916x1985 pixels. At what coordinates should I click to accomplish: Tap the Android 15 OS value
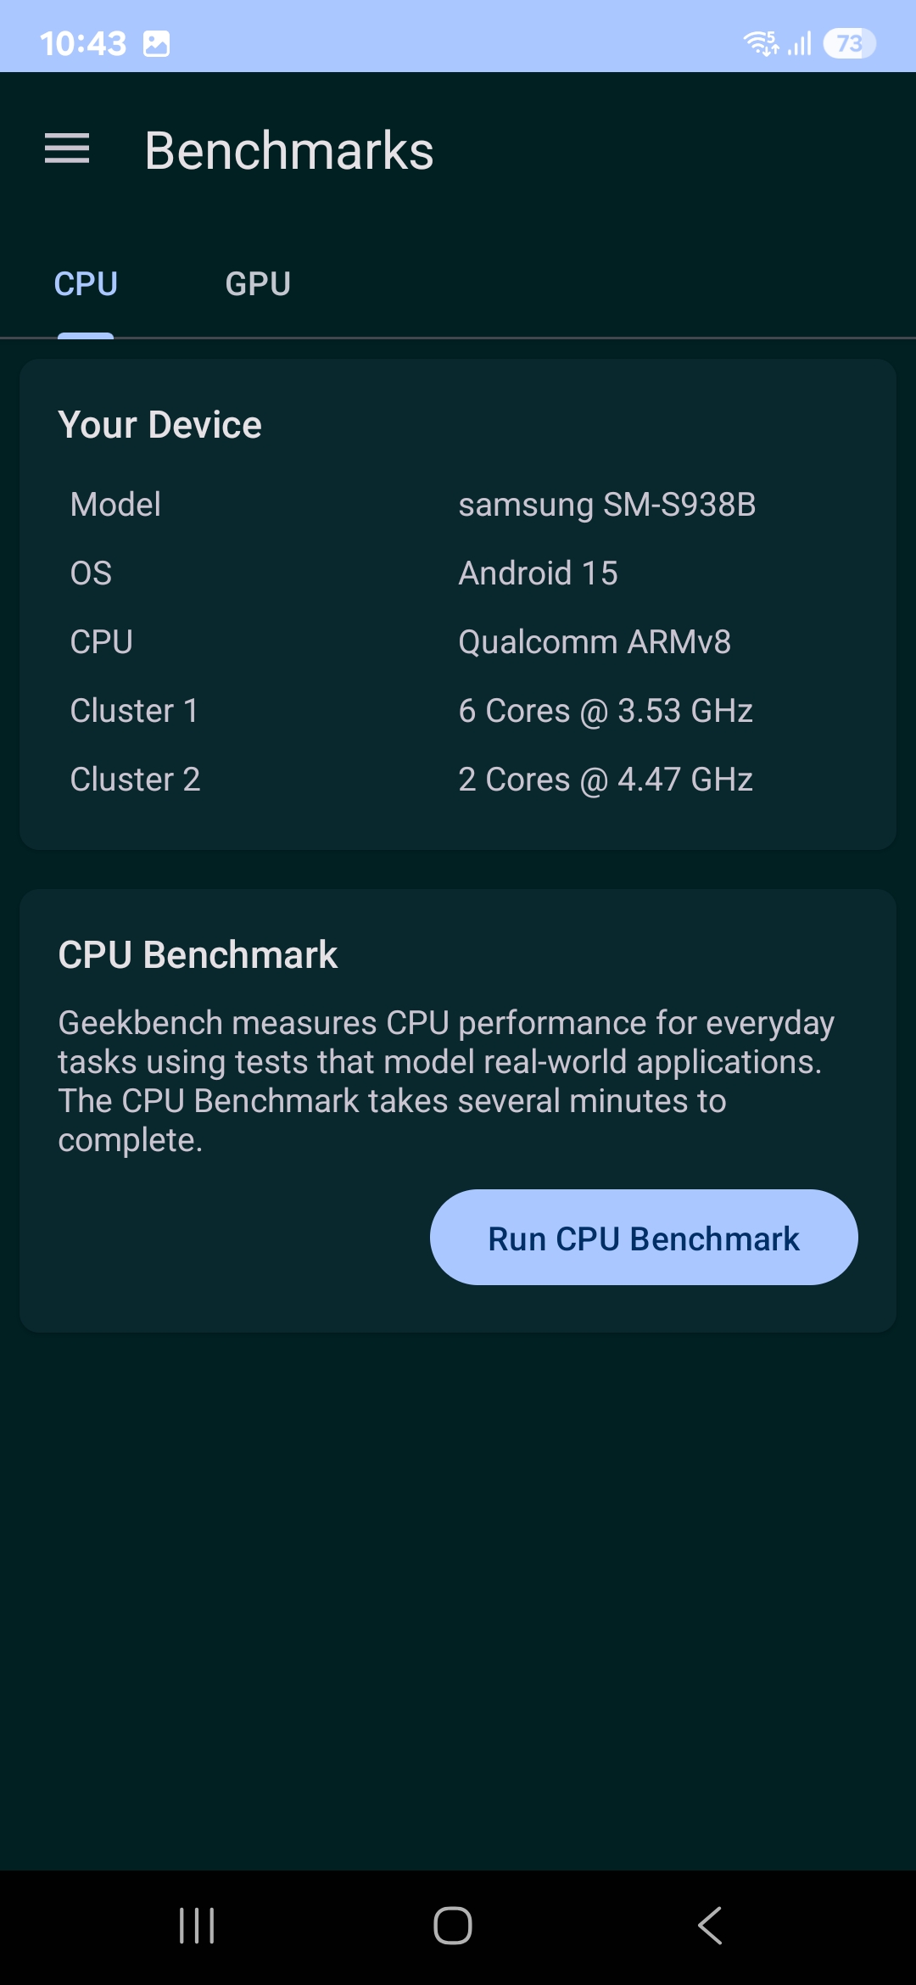538,573
